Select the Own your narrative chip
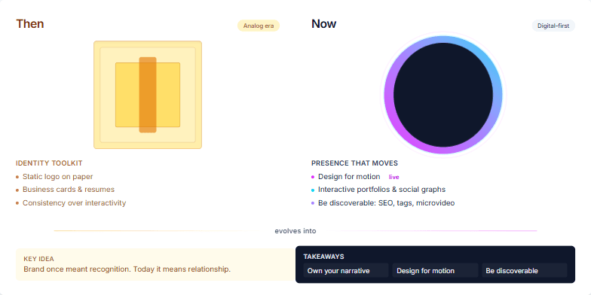The width and height of the screenshot is (591, 295). pyautogui.click(x=345, y=271)
